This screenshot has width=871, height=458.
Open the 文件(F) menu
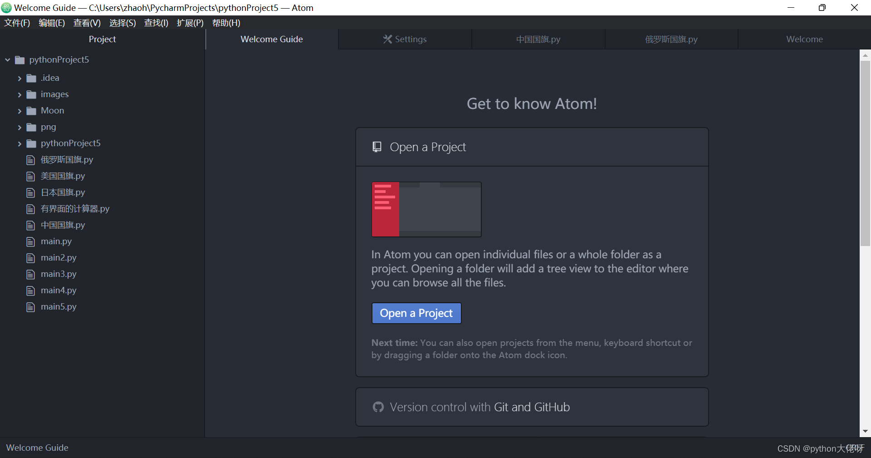[x=17, y=23]
